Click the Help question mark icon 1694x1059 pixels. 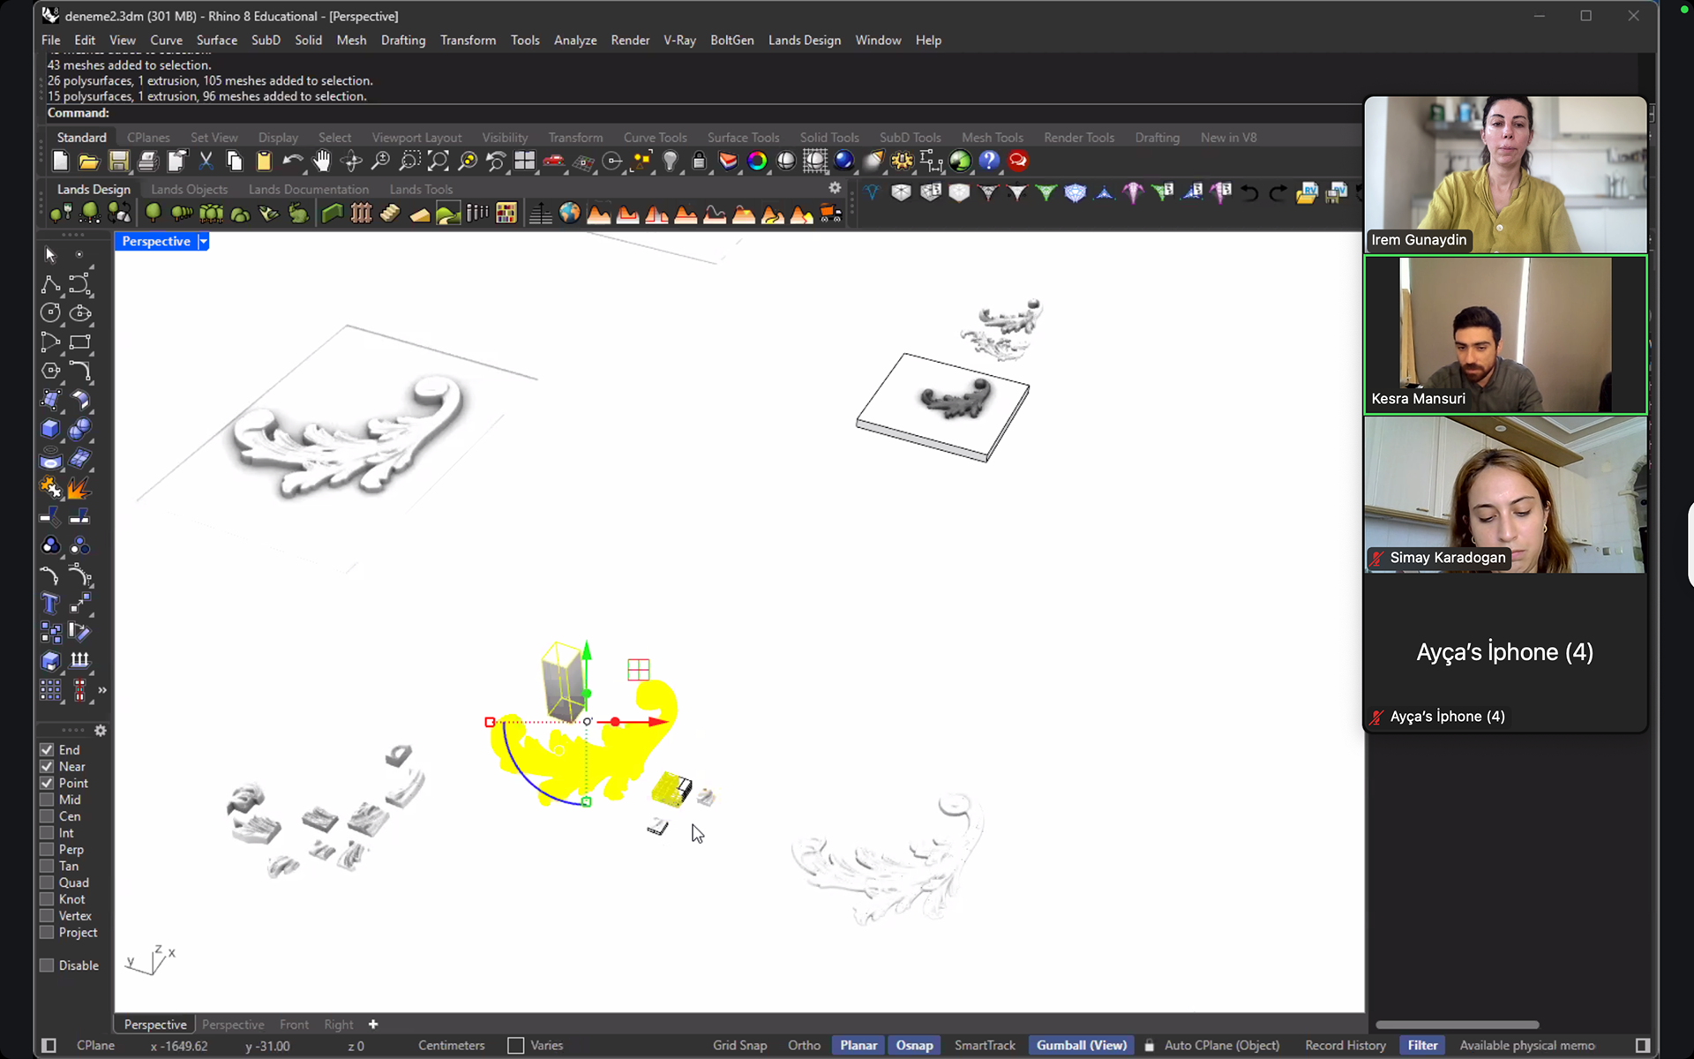tap(989, 161)
